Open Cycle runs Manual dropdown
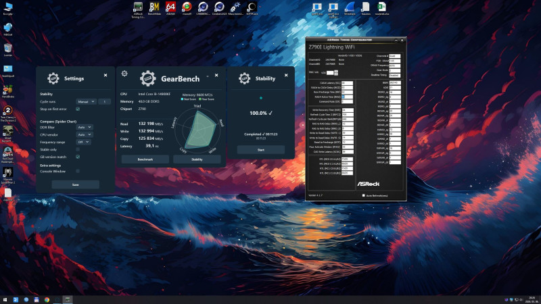 [86, 102]
